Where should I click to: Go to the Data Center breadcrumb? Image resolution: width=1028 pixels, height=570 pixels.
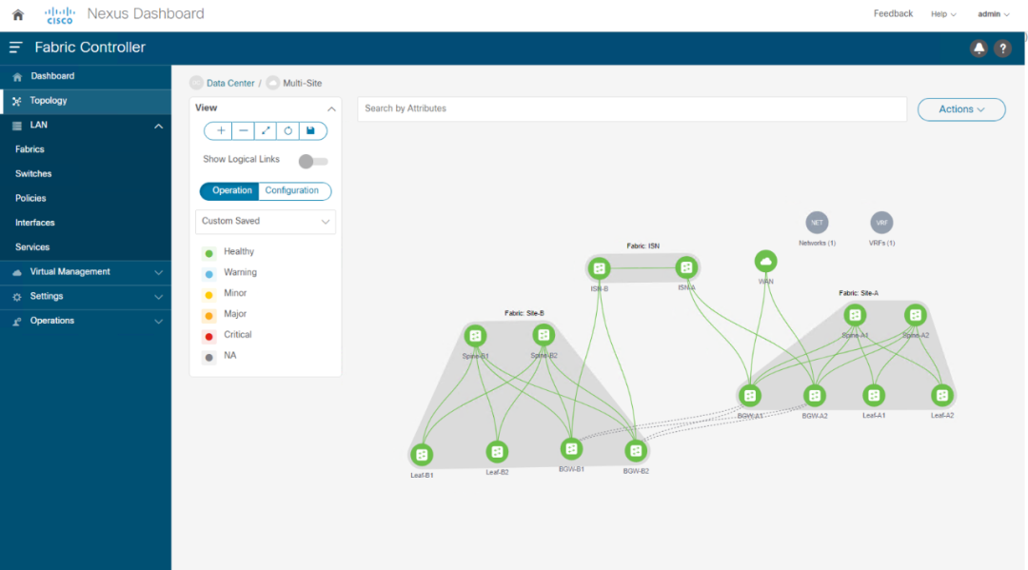tap(230, 83)
